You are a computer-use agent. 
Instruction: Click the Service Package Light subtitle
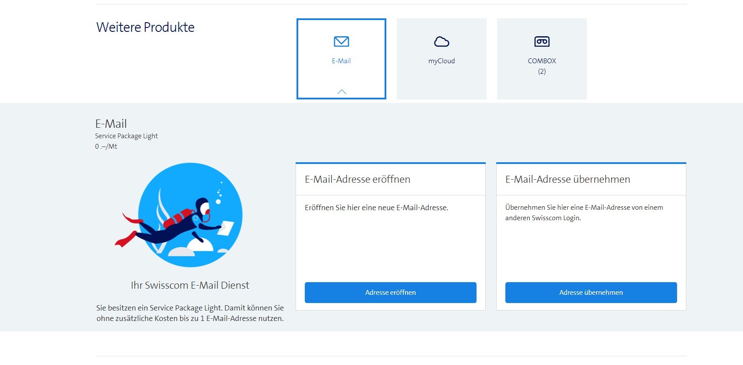pyautogui.click(x=126, y=136)
